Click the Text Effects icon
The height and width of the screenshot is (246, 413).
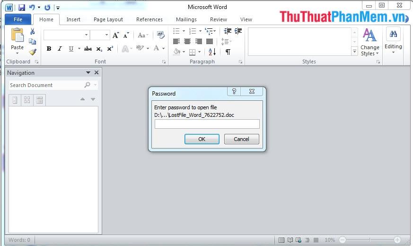(x=125, y=49)
